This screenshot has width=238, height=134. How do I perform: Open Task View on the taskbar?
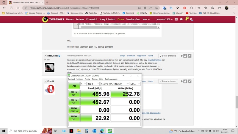(x=56, y=131)
